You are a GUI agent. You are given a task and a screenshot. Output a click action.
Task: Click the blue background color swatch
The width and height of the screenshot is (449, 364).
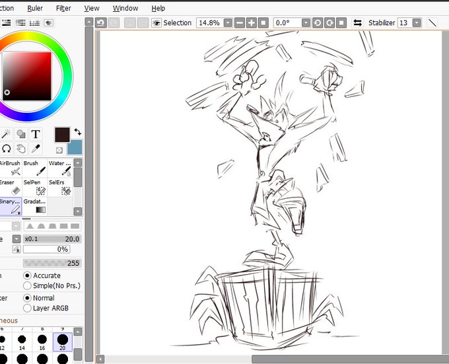pyautogui.click(x=75, y=147)
